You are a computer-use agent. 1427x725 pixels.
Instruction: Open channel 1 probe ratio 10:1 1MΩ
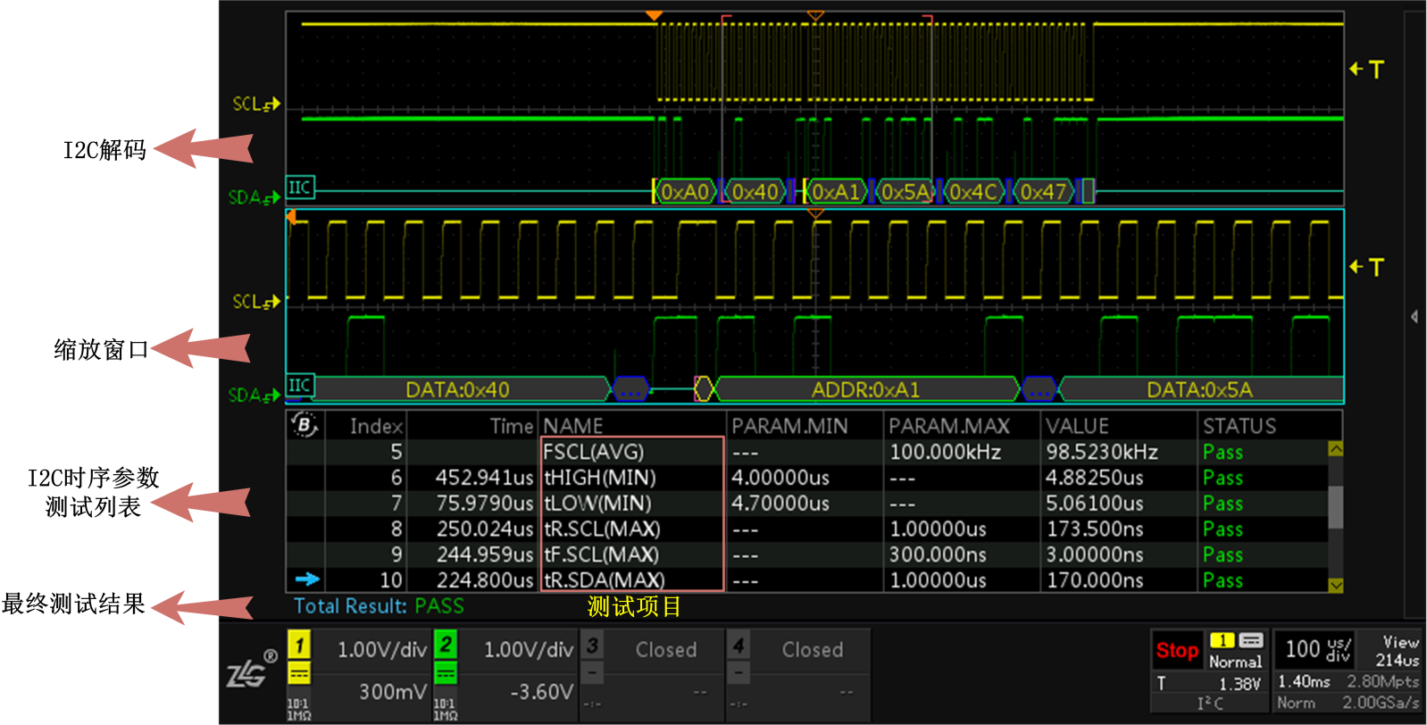tap(298, 709)
